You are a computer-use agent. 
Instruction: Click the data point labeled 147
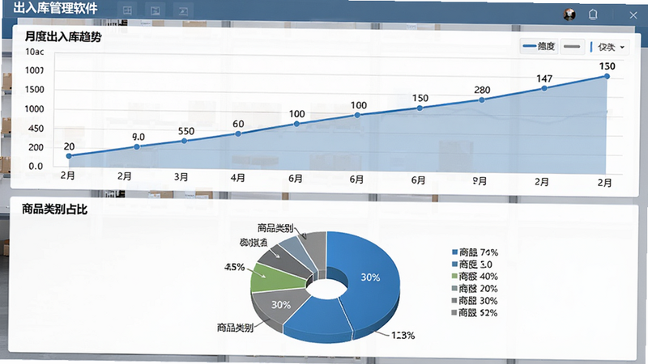(x=544, y=88)
